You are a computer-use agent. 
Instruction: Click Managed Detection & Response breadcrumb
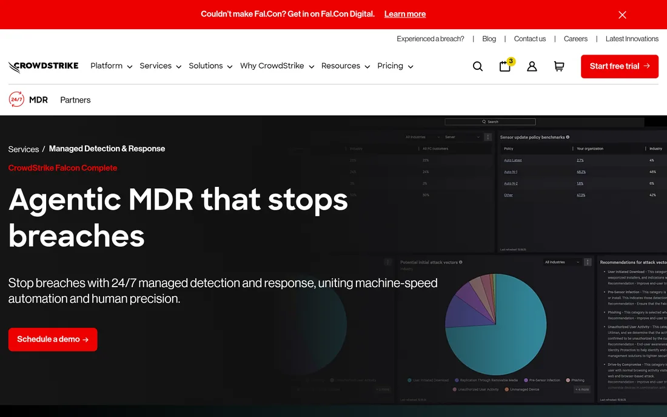click(107, 149)
